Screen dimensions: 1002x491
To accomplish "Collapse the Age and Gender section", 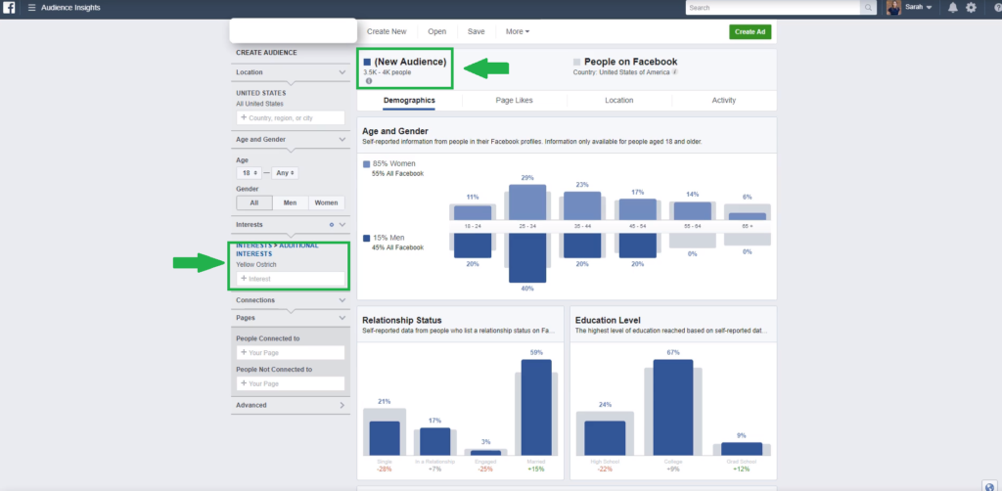I will (x=342, y=139).
